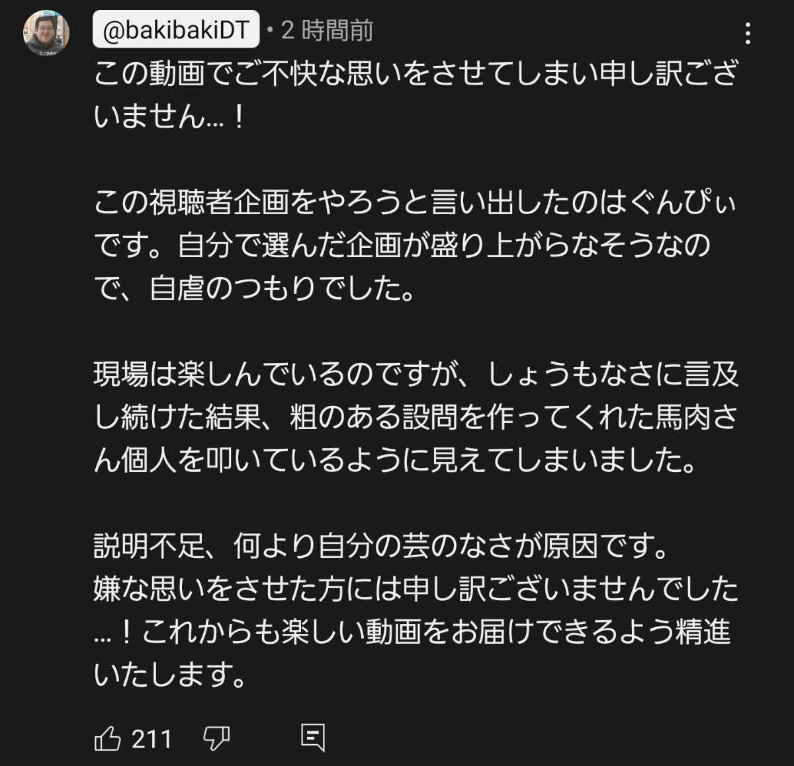Click the line starting "説明不足、何より"
Screen dimensions: 794x766
click(380, 546)
